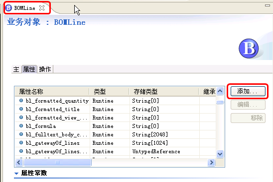The image size is (273, 182).
Task: Click the horizontal scrollbar thumb
Action: (x=57, y=163)
